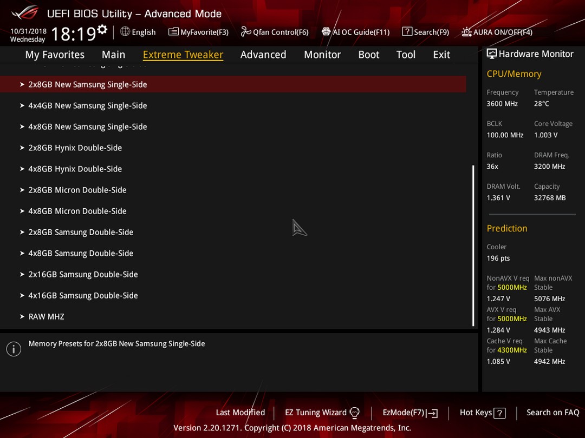
Task: Open the Advanced tab
Action: pyautogui.click(x=263, y=55)
